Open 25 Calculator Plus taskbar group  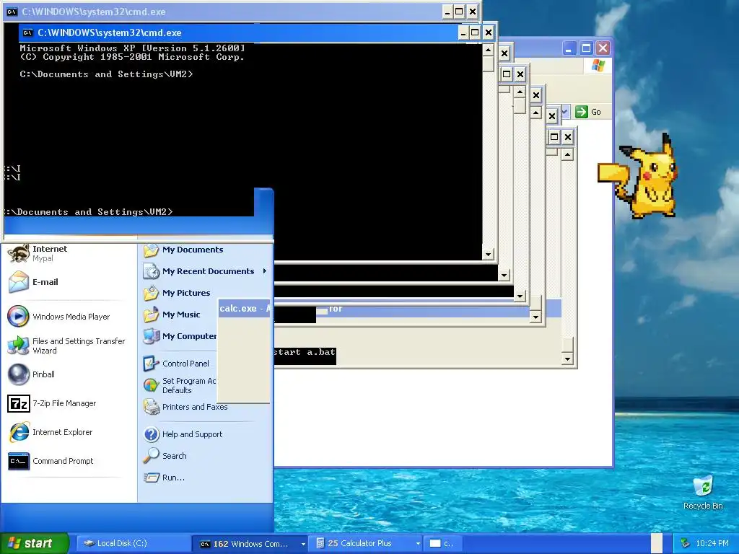365,543
